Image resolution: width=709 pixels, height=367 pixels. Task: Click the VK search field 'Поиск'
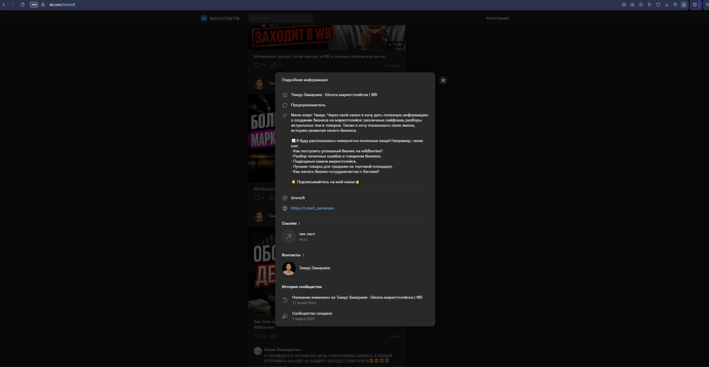(281, 18)
